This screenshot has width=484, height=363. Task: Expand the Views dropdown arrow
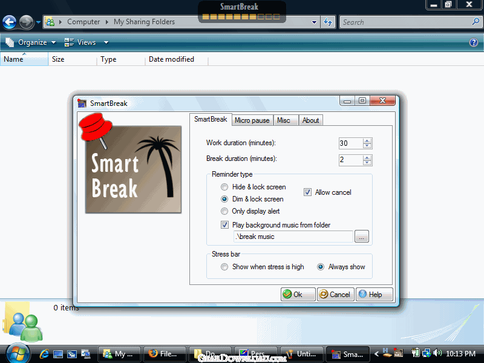pyautogui.click(x=106, y=42)
